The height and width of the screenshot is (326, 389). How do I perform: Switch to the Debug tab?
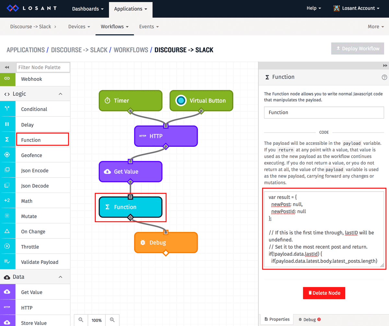(x=309, y=320)
